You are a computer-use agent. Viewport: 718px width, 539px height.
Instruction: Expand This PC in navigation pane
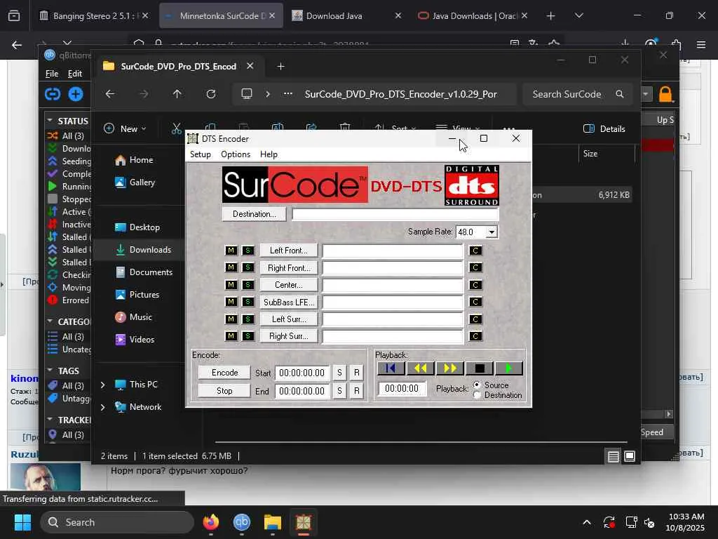point(103,385)
